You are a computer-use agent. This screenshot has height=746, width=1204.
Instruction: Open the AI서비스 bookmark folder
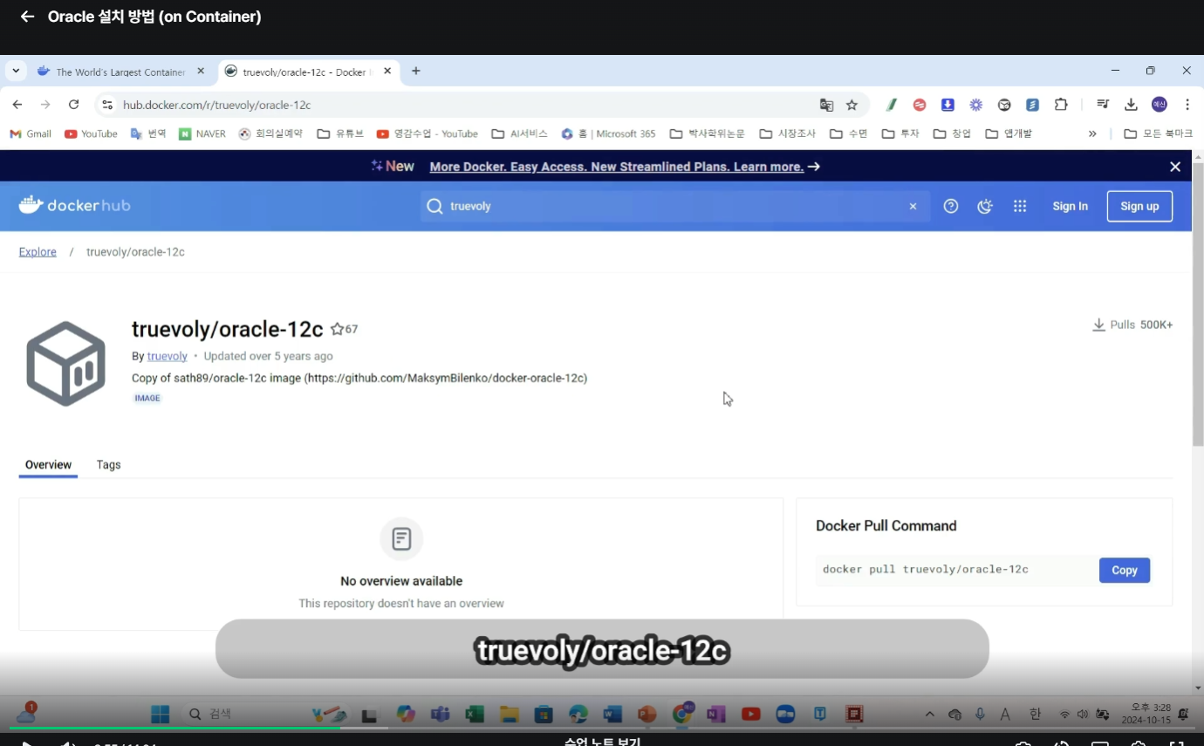coord(519,133)
